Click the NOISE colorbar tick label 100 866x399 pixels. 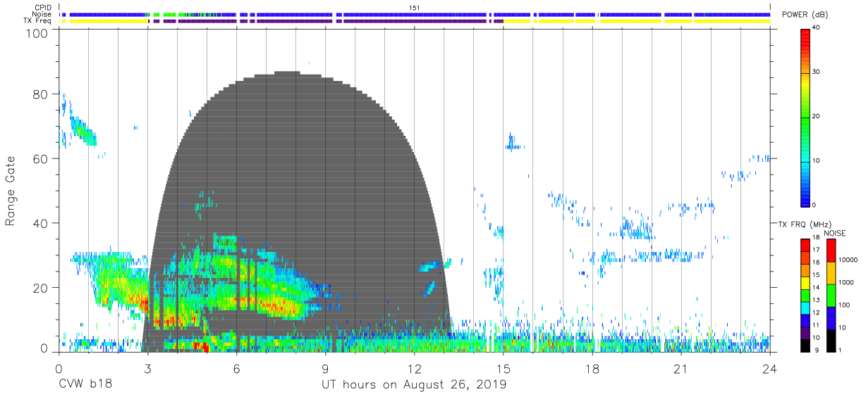click(x=844, y=305)
